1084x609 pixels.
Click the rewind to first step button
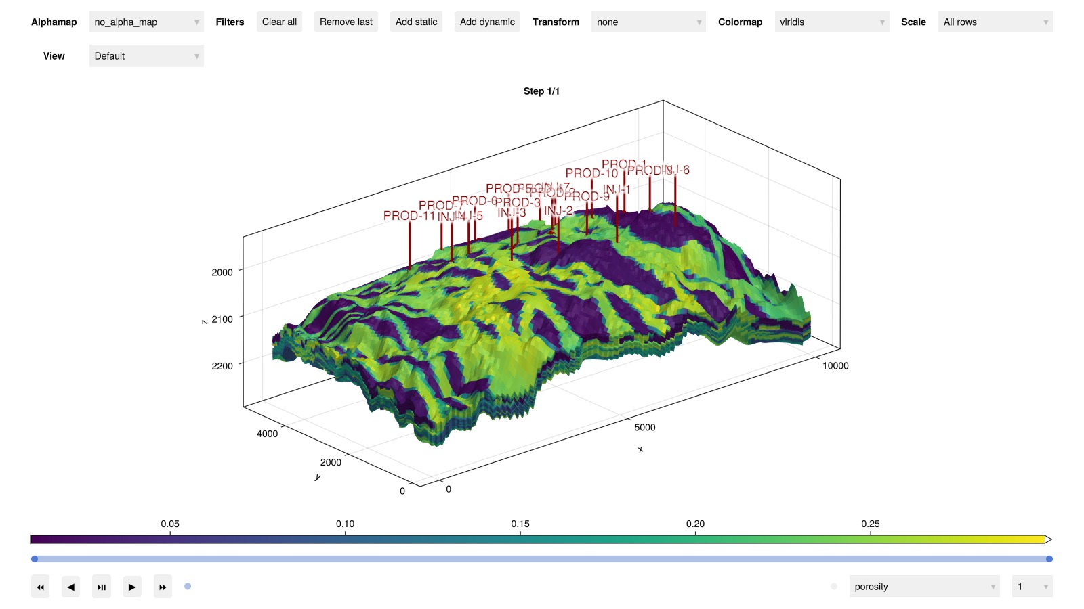click(x=40, y=587)
